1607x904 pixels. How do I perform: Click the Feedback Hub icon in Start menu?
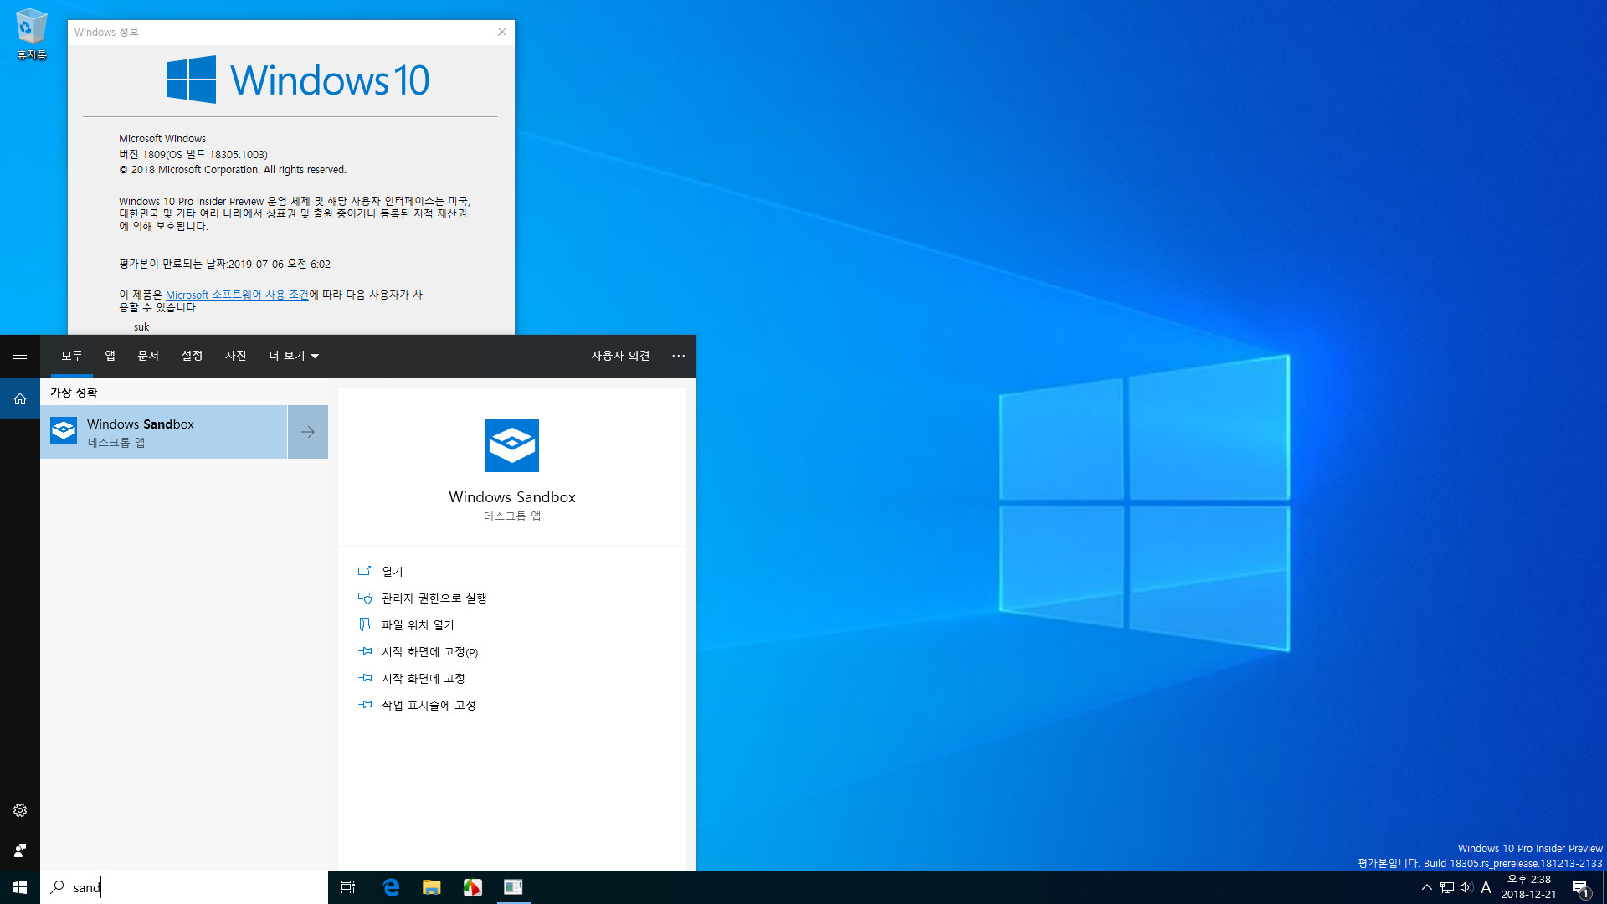20,850
